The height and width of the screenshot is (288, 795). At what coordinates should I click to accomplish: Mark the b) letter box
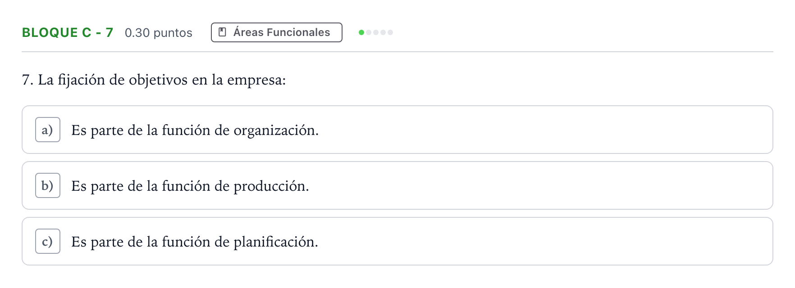[x=48, y=185]
